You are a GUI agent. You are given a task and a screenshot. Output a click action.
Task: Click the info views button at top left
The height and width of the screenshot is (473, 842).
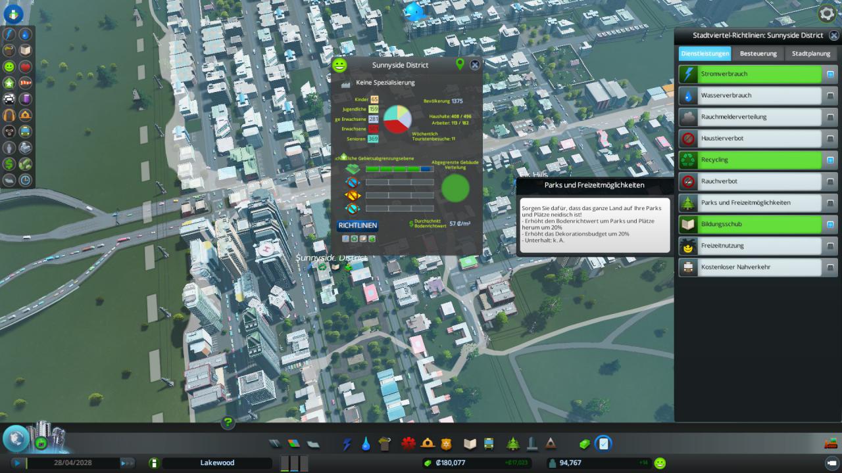pos(13,14)
